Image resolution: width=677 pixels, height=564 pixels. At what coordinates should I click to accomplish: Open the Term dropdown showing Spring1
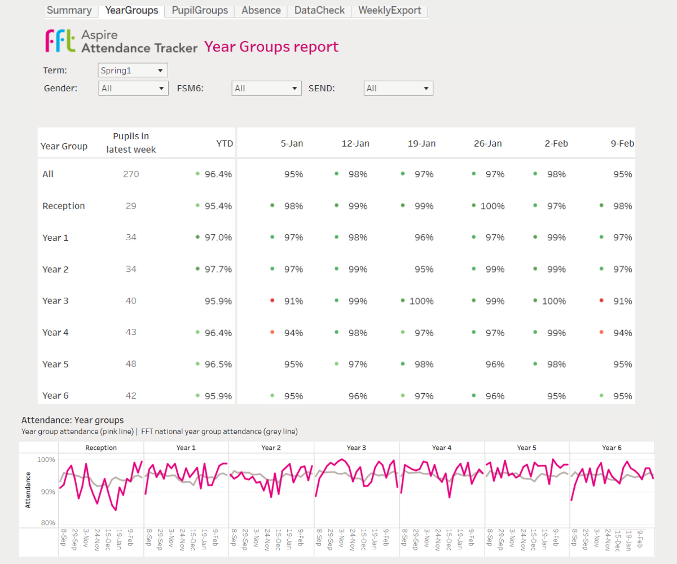(x=133, y=70)
